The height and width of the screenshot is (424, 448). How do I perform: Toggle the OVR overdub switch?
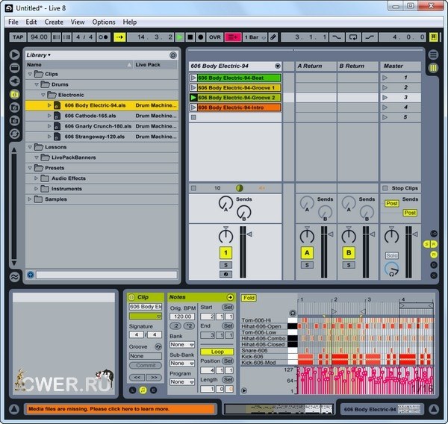pyautogui.click(x=214, y=37)
